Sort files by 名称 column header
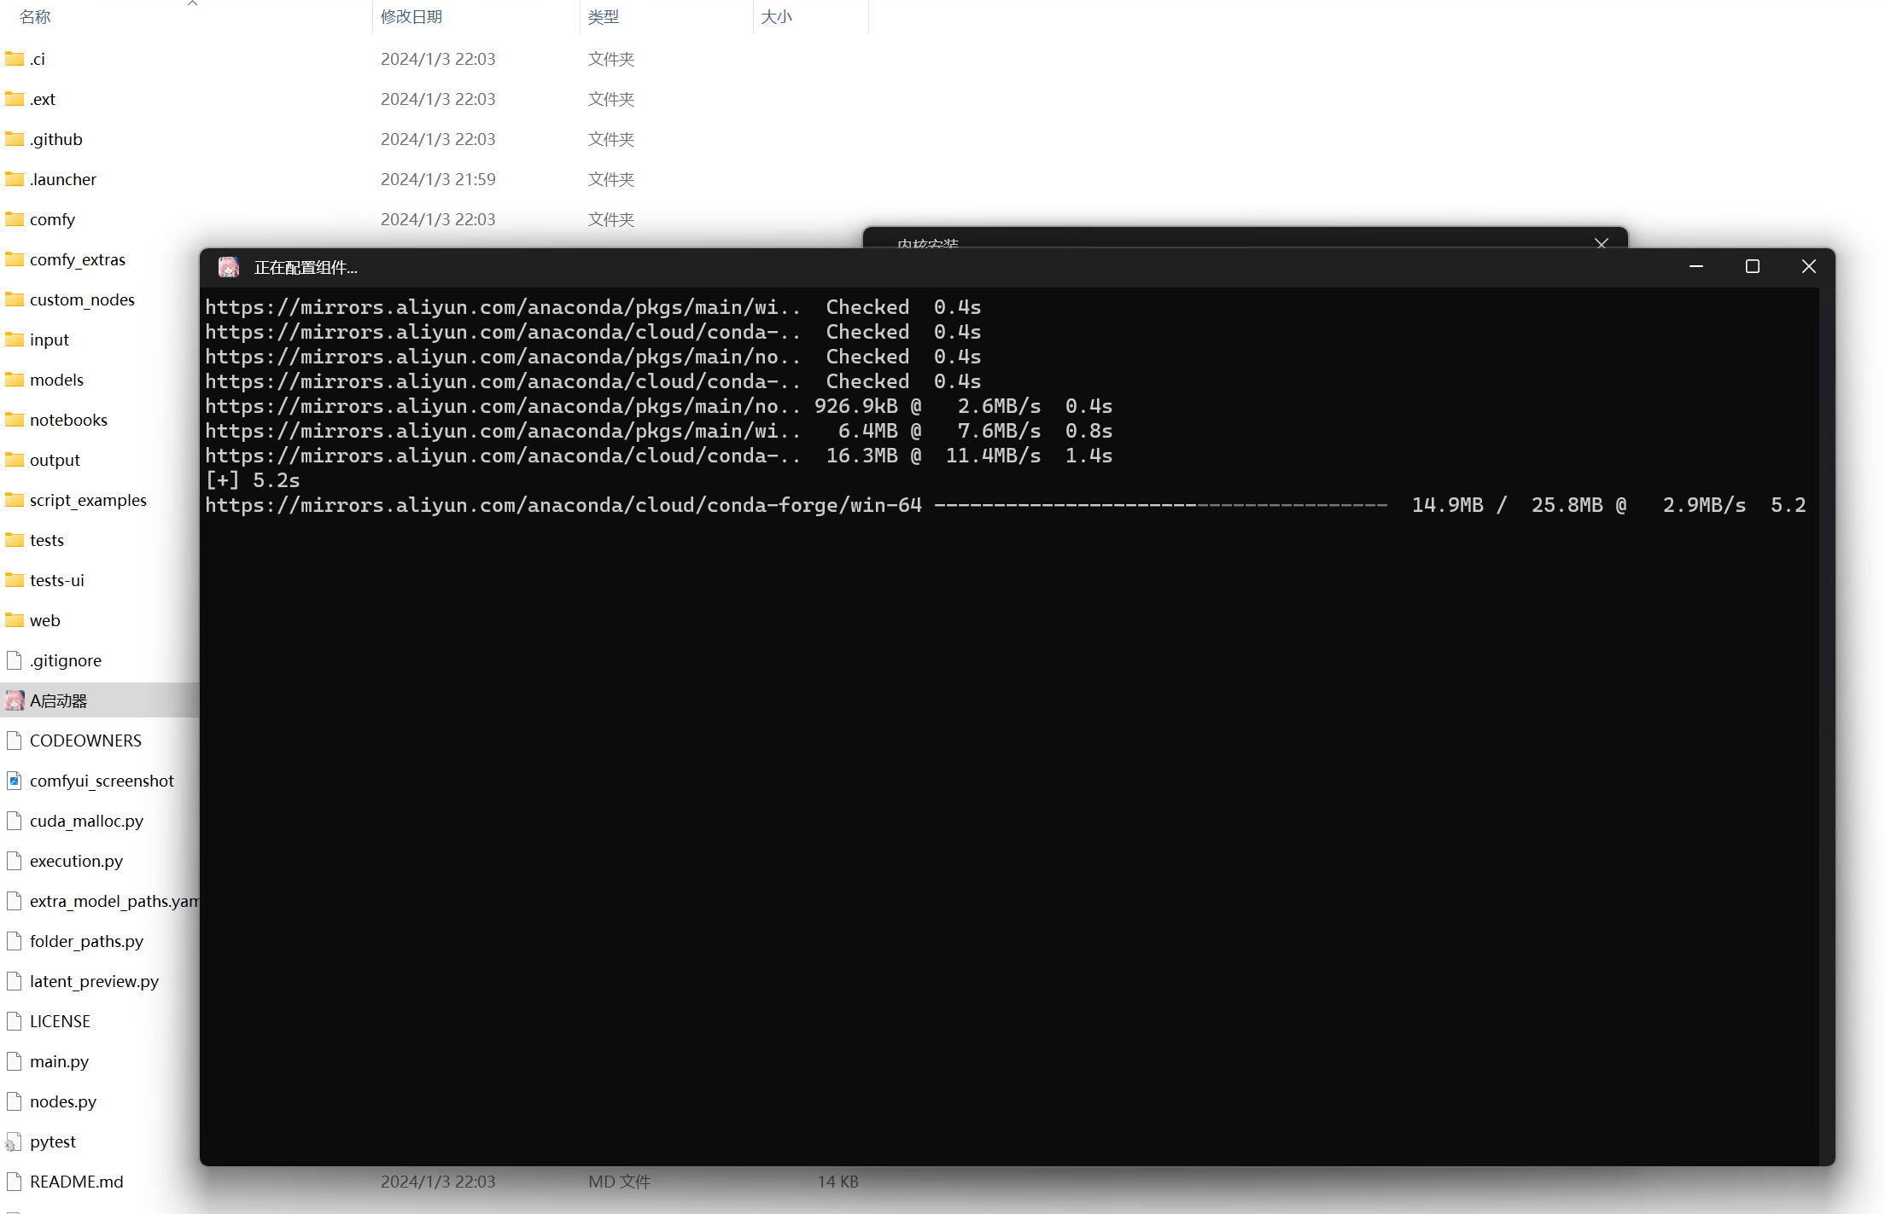The image size is (1885, 1214). [x=36, y=17]
